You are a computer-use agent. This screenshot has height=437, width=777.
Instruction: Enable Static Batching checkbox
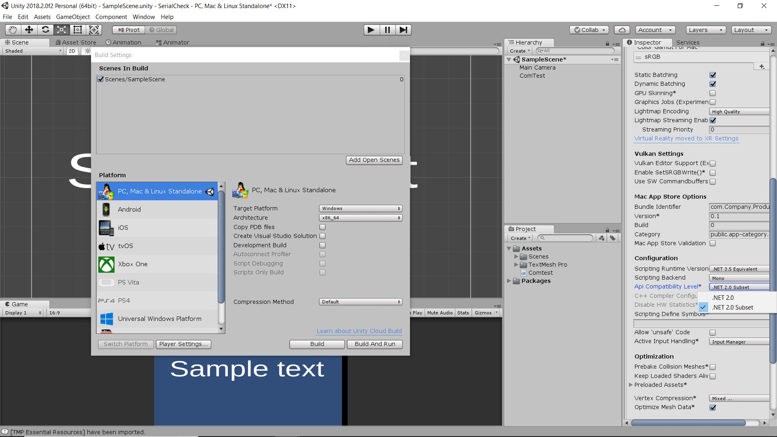coord(712,75)
